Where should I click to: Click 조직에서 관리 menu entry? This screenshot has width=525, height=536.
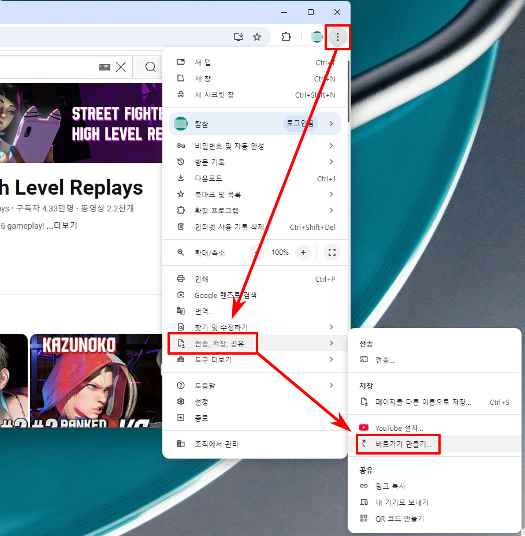tap(255, 444)
